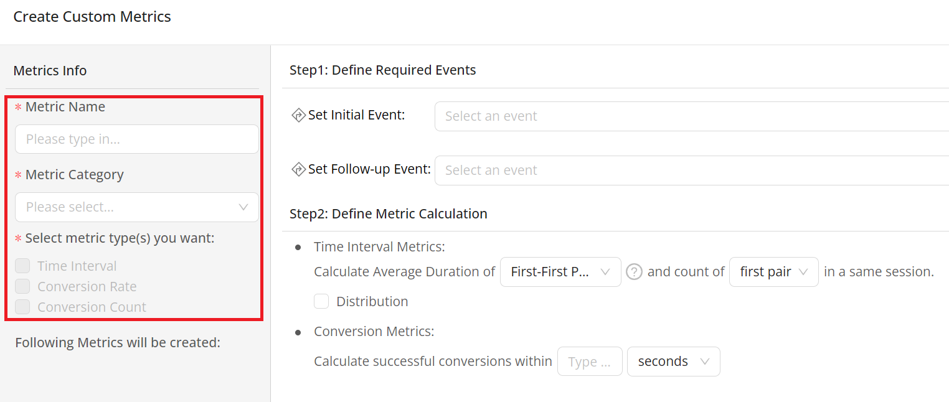949x402 pixels.
Task: Tick the Conversion Count checkbox
Action: point(23,307)
